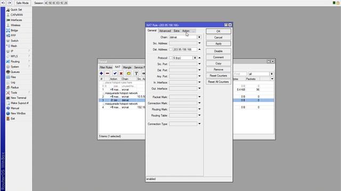This screenshot has width=341, height=191.
Task: Click Copy button in NAT Rule
Action: [x=218, y=64]
